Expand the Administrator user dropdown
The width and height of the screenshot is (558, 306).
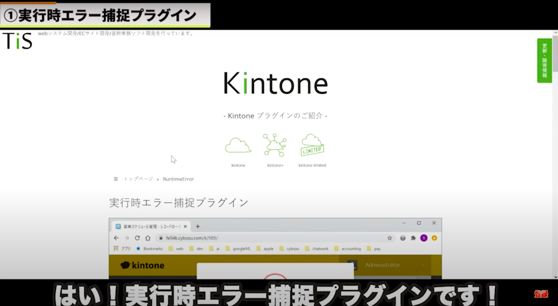click(423, 265)
